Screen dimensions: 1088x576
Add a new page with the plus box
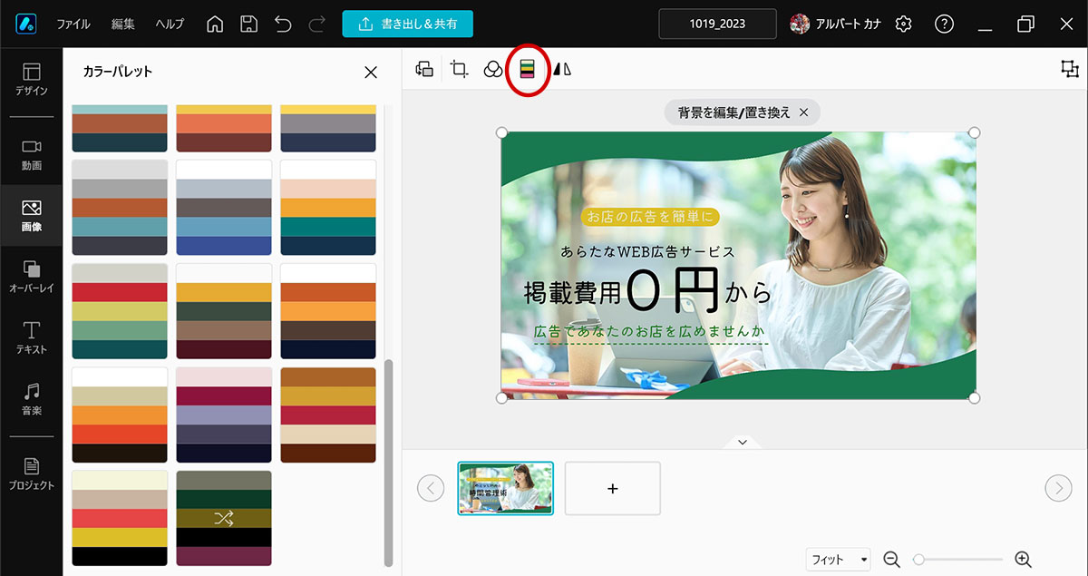click(x=613, y=488)
